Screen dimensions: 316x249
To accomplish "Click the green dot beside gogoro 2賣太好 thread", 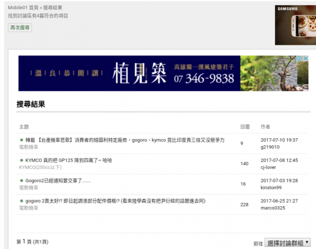I will point(22,201).
